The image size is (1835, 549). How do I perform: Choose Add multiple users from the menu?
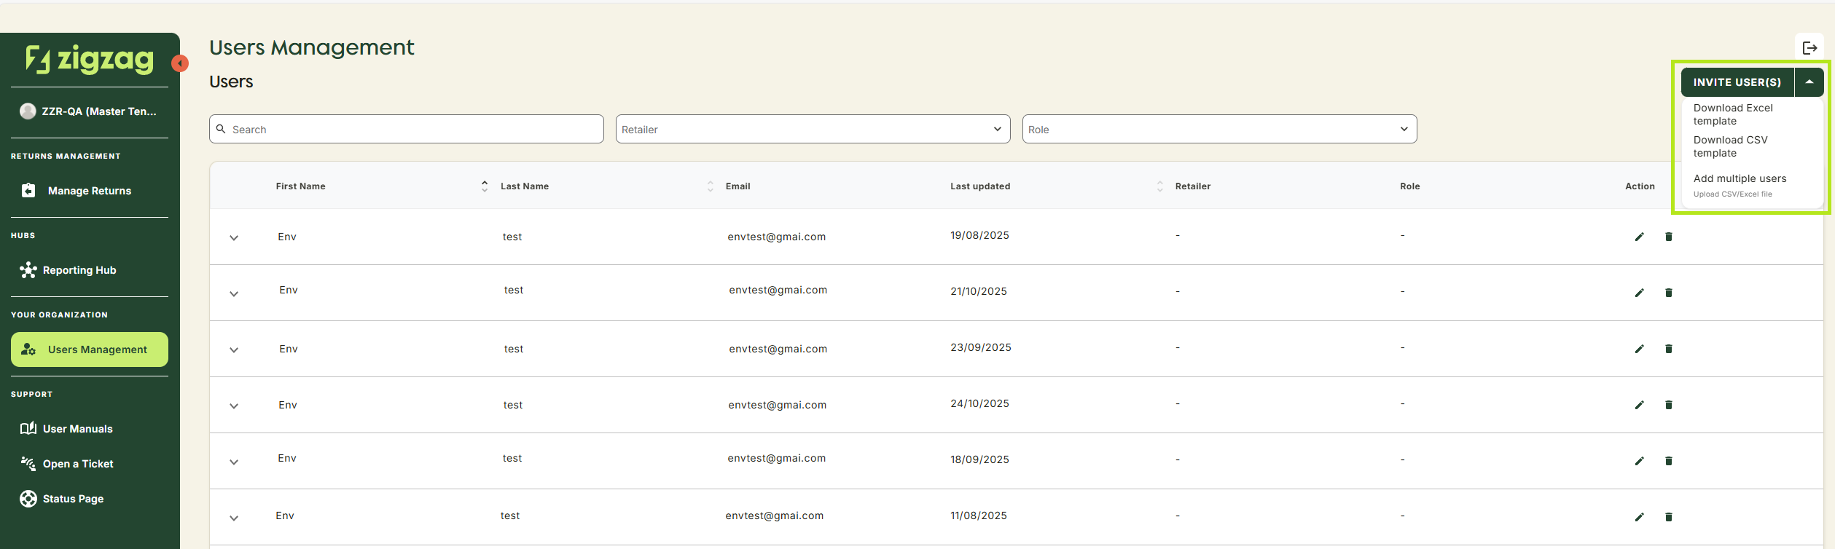click(1740, 179)
